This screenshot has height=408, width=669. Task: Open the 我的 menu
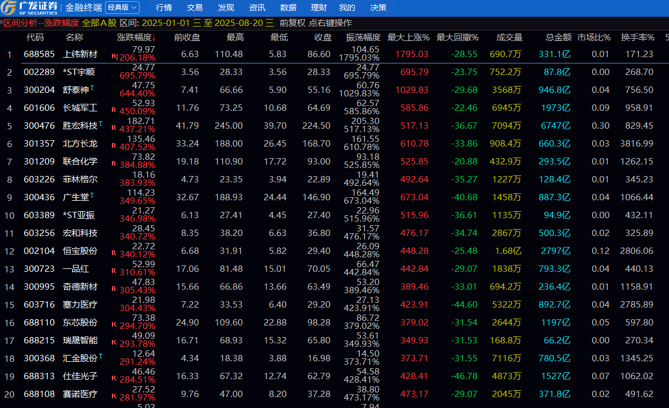pyautogui.click(x=347, y=8)
